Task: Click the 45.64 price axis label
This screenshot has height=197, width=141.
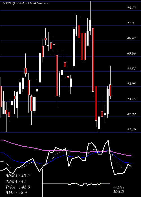Action: [131, 53]
